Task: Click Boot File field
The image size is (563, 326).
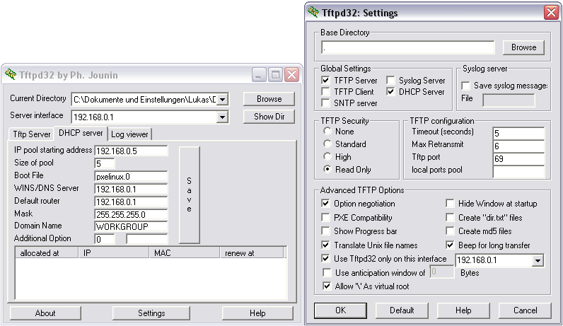Action: coord(131,176)
